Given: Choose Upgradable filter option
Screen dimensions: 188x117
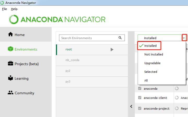Looking at the screenshot, I should coord(162,63).
